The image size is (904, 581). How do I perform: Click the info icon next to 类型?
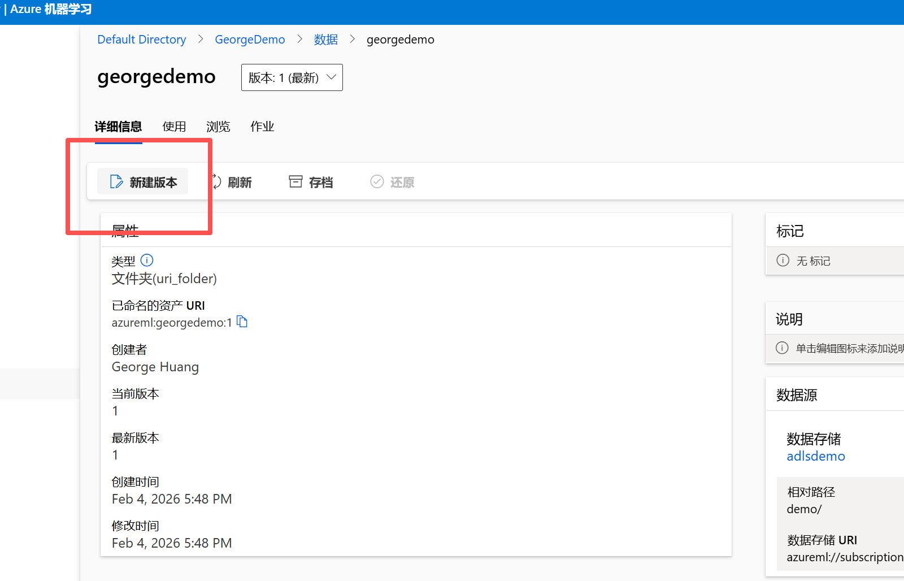147,260
